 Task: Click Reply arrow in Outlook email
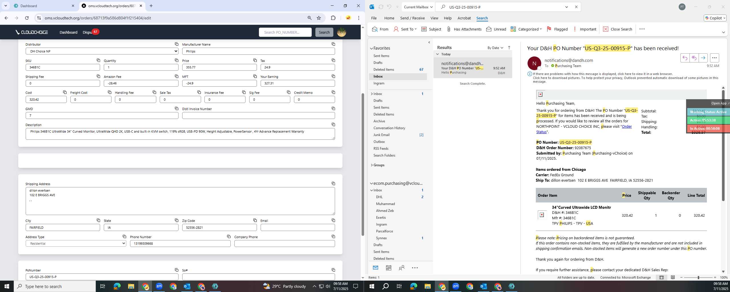pyautogui.click(x=685, y=58)
